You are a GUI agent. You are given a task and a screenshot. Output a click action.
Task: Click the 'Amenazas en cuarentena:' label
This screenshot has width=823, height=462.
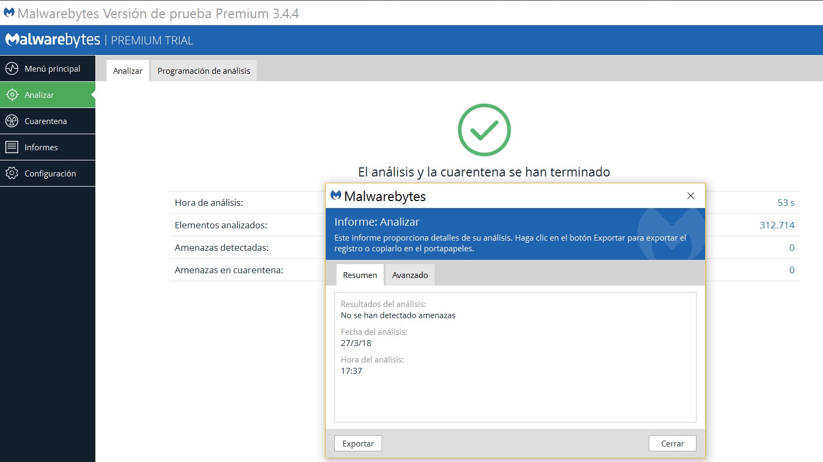(229, 270)
